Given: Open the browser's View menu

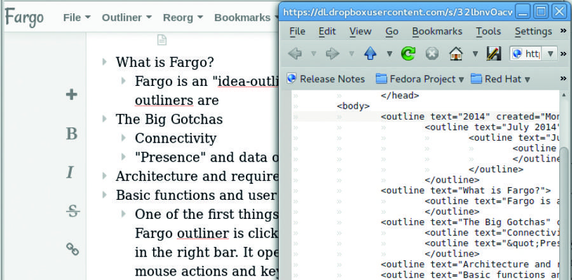Looking at the screenshot, I should (x=360, y=31).
